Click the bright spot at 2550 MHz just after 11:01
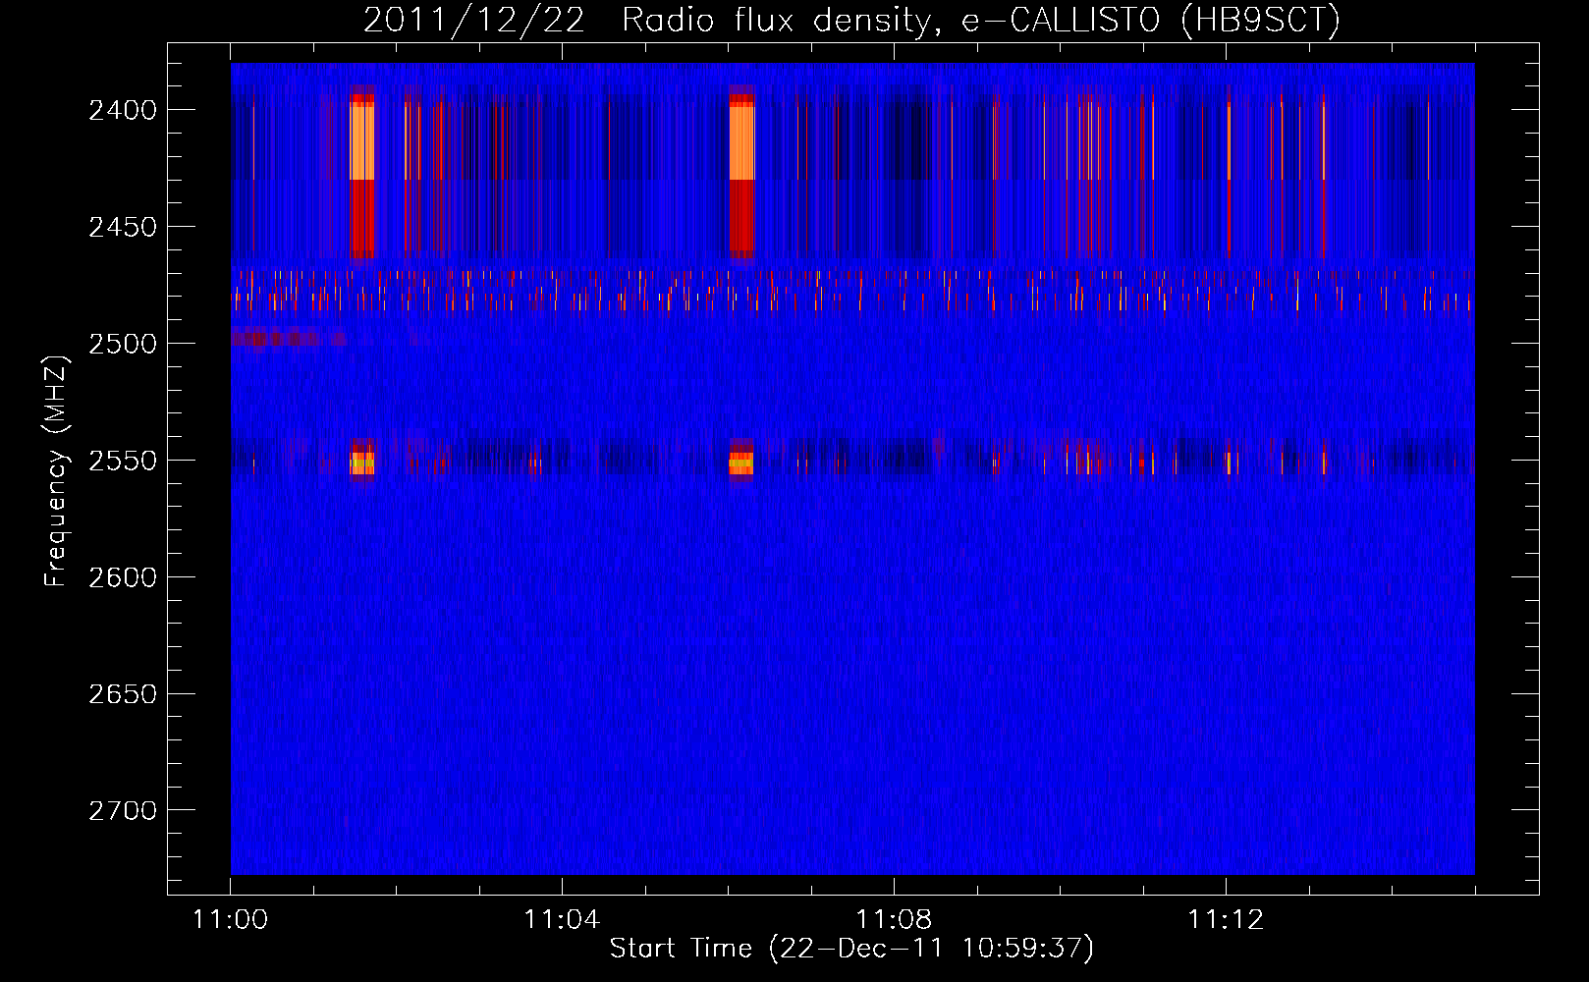Image resolution: width=1589 pixels, height=982 pixels. (x=362, y=463)
